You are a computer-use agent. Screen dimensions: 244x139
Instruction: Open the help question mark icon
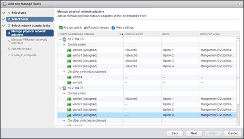pyautogui.click(x=240, y=4)
